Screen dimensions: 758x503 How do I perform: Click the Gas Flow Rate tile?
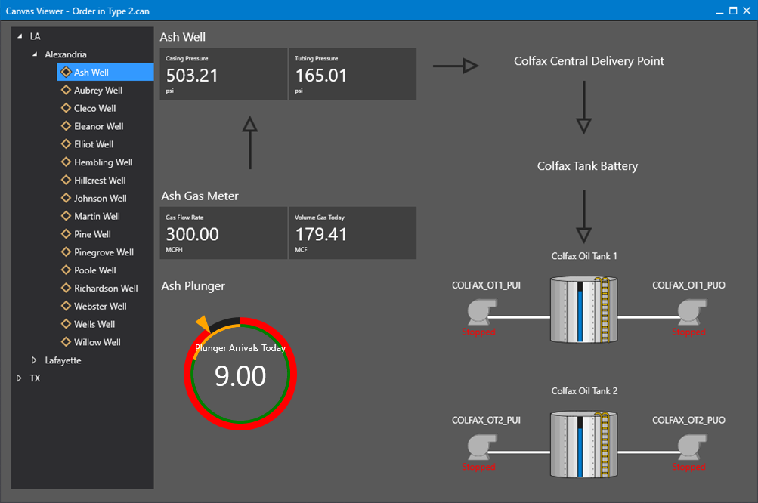(x=224, y=233)
